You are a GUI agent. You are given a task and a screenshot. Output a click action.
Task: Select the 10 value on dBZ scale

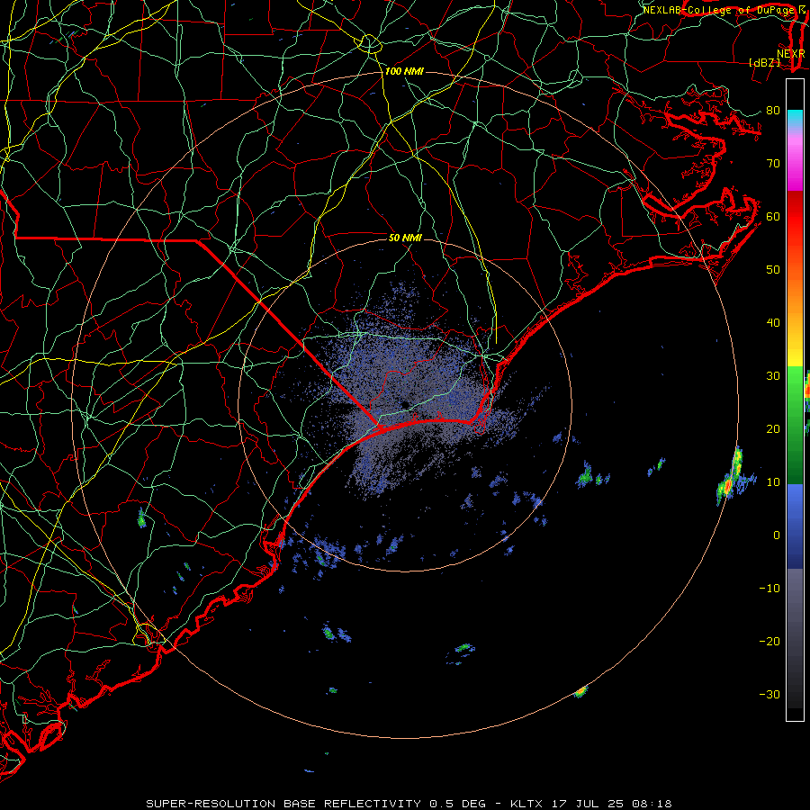773,482
